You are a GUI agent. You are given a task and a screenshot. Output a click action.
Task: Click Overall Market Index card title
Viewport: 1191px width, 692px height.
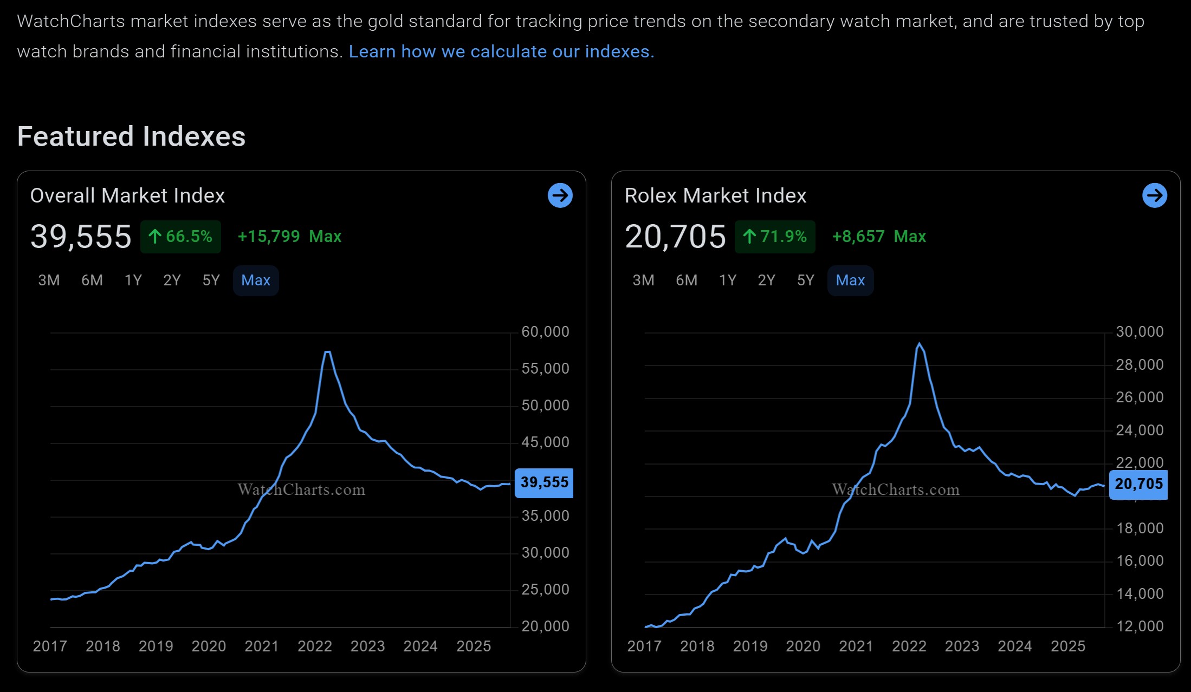tap(127, 195)
